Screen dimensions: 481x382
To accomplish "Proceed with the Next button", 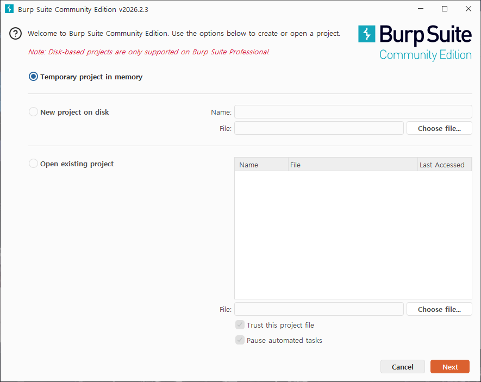I will click(449, 367).
